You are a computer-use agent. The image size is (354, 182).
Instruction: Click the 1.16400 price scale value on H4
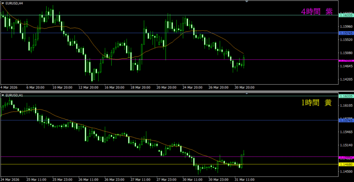point(346,13)
